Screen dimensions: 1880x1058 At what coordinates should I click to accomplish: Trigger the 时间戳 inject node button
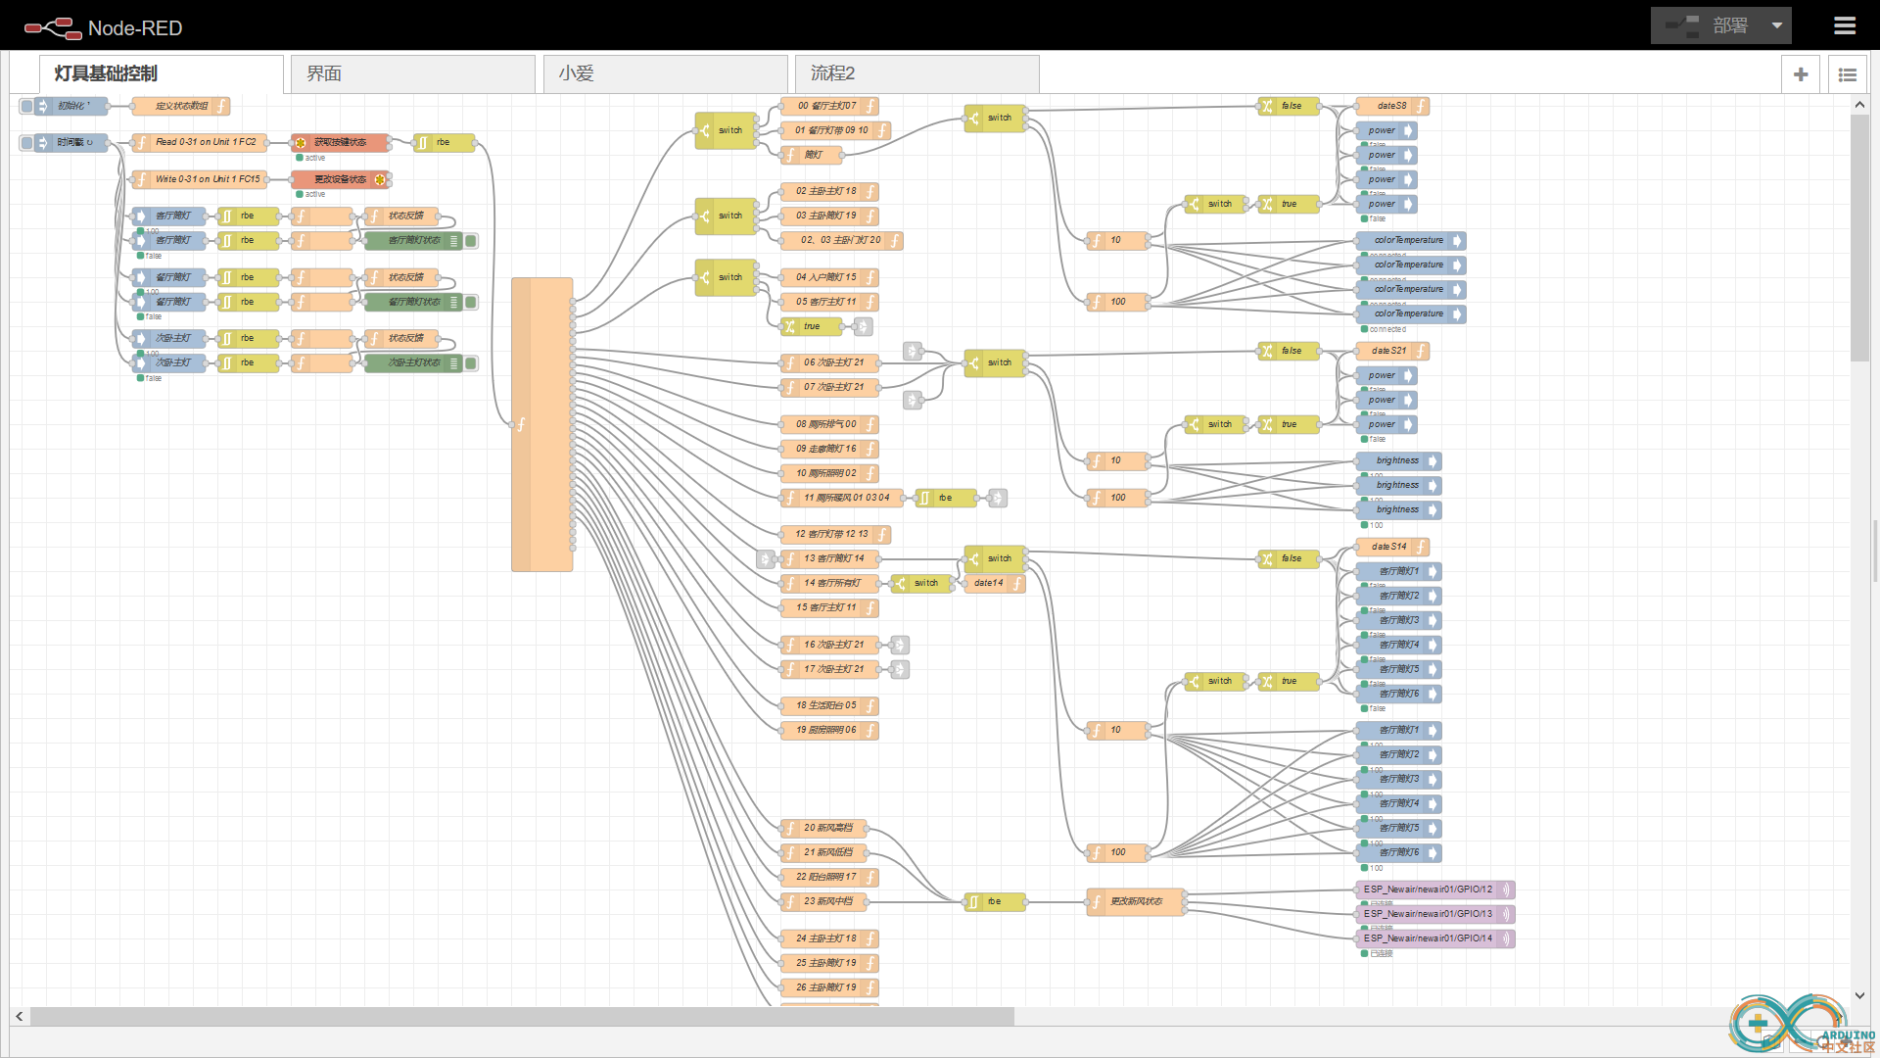click(x=26, y=143)
